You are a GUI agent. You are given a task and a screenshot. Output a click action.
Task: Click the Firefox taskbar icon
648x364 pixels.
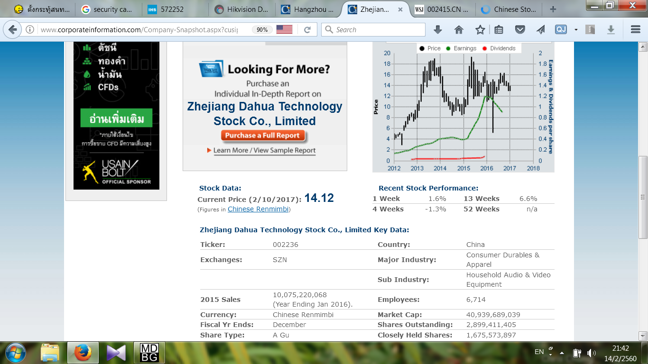(83, 352)
